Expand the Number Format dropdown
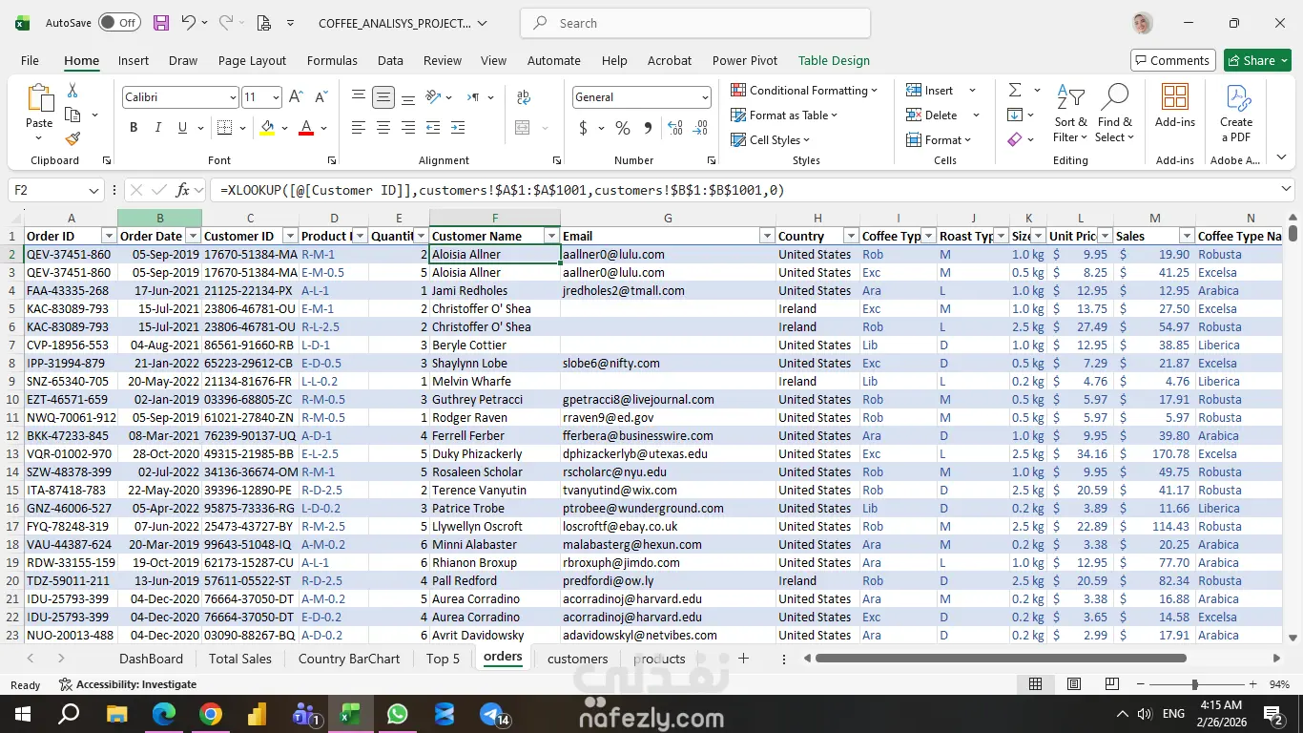Image resolution: width=1303 pixels, height=733 pixels. point(705,97)
